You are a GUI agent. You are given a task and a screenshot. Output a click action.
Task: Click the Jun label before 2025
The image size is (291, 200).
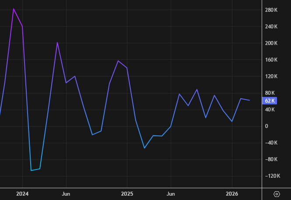[x=66, y=194]
